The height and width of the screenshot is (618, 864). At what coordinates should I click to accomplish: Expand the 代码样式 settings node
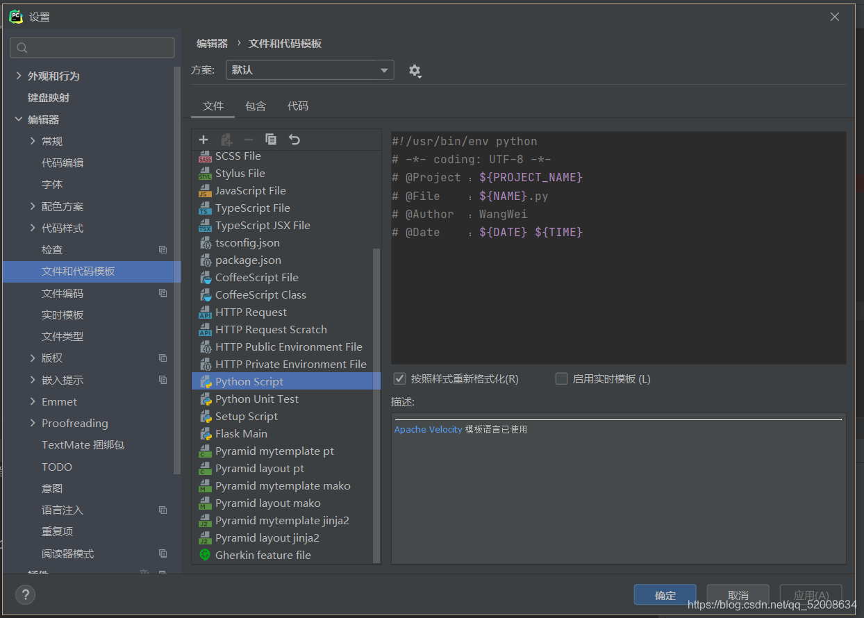33,228
